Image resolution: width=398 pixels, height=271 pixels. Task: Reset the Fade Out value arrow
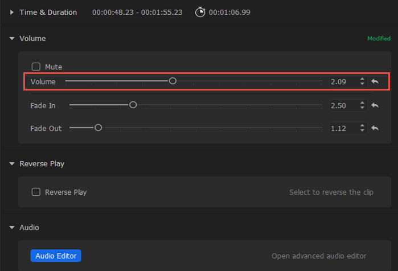point(375,128)
